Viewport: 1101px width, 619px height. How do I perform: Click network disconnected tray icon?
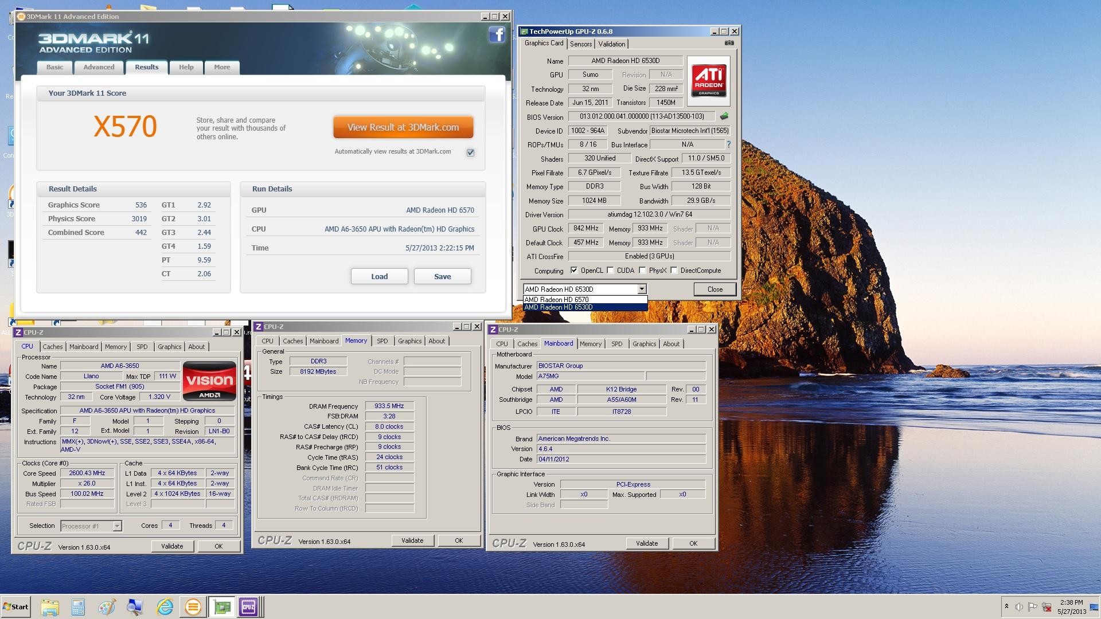(1047, 607)
